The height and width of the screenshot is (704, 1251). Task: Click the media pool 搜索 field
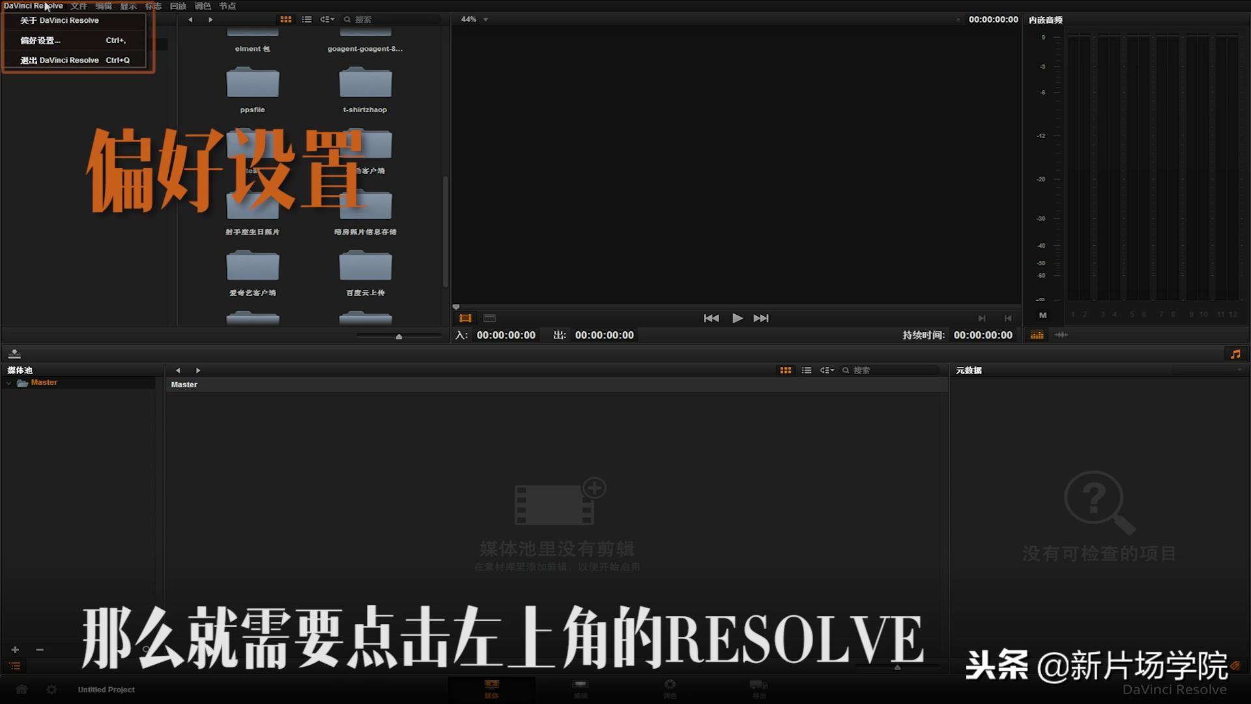(890, 370)
